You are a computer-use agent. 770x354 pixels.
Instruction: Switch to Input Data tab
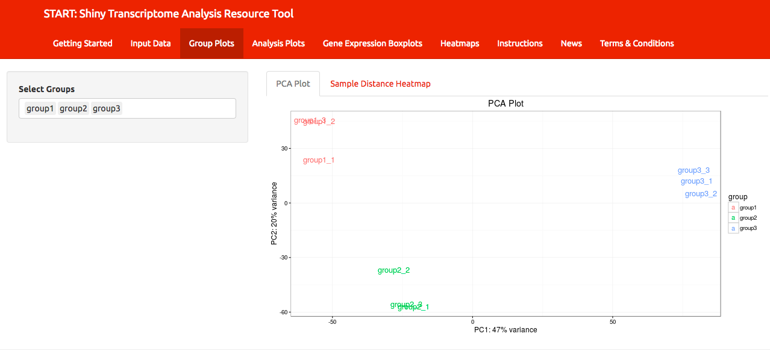tap(151, 43)
